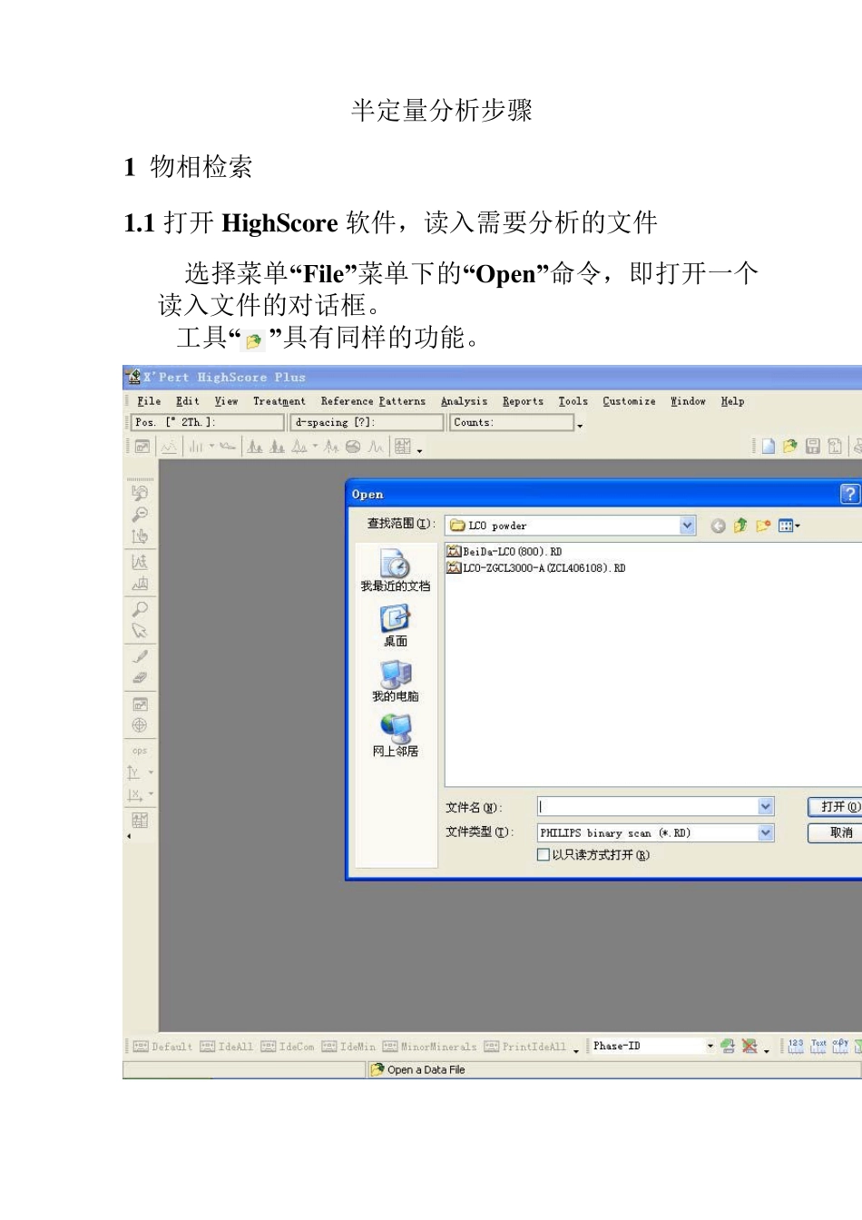Expand the 查找范围 LCO powder folder dropdown

tap(688, 525)
